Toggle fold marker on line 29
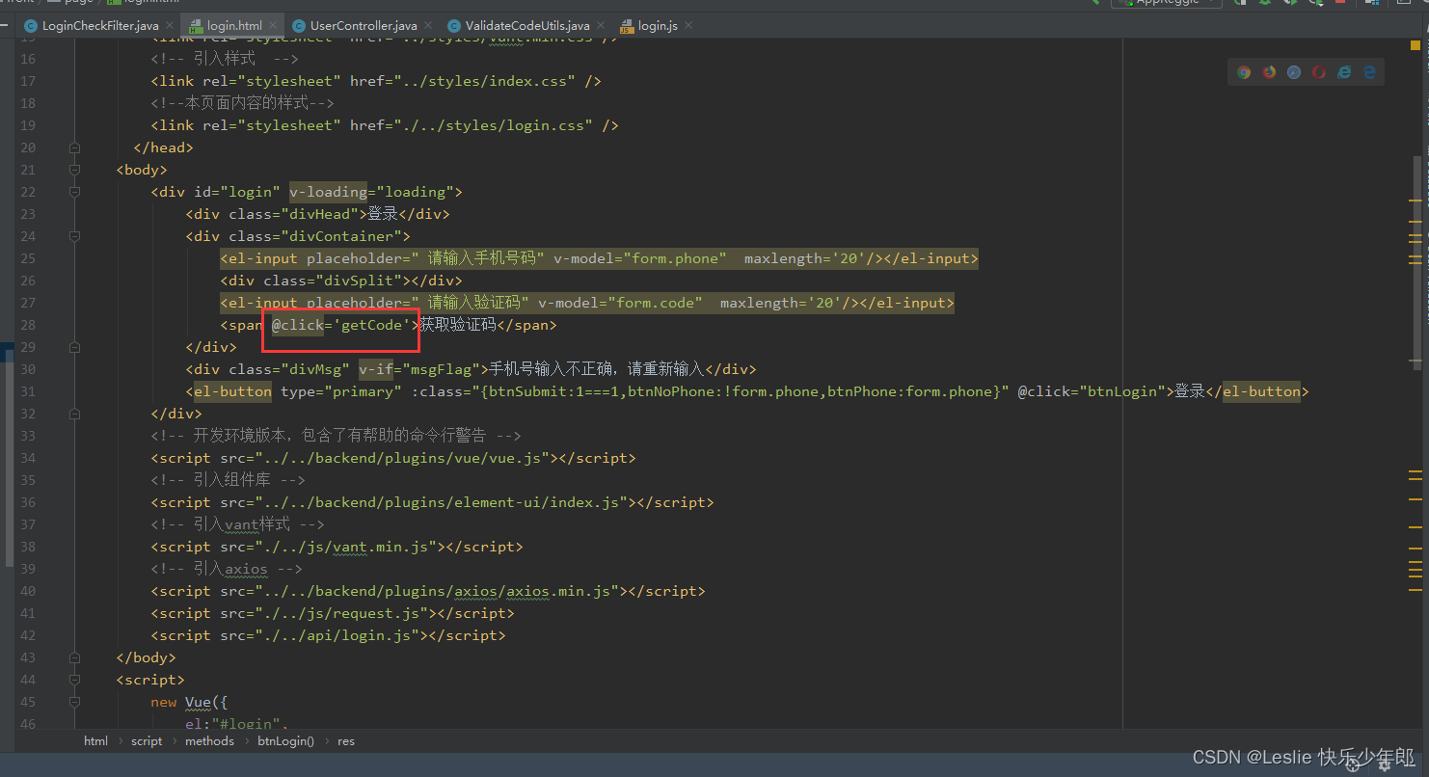 tap(74, 347)
